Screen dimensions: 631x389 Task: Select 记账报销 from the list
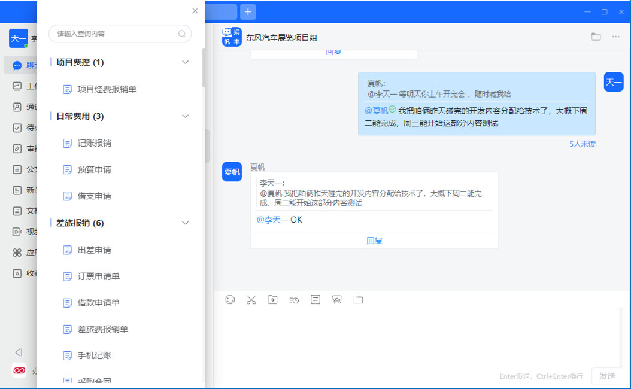[94, 143]
